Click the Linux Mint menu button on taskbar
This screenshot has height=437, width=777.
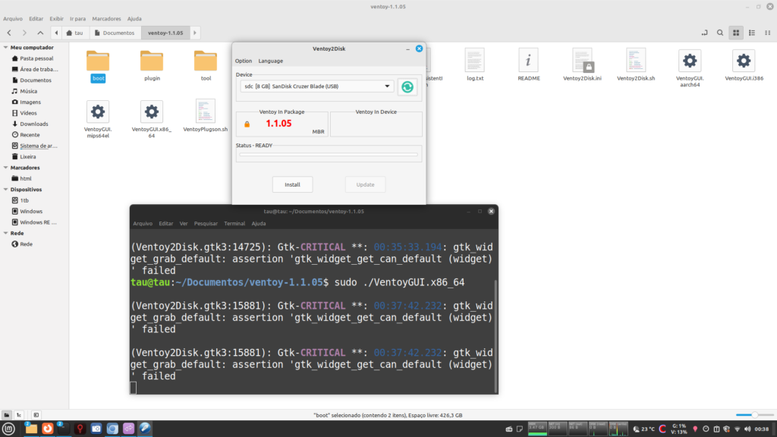coord(9,429)
